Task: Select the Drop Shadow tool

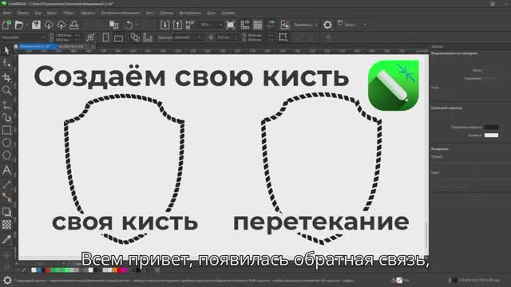Action: [x=6, y=212]
